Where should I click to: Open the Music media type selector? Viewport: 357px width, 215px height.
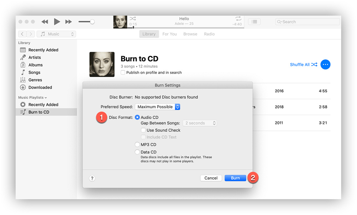click(57, 34)
